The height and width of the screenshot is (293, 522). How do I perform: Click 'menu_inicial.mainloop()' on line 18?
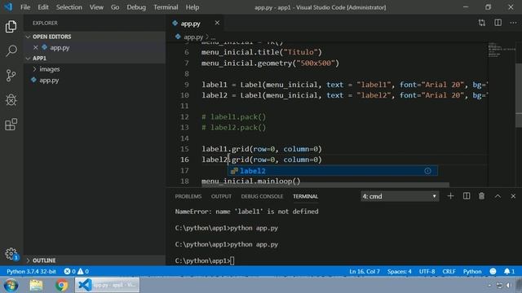click(251, 181)
